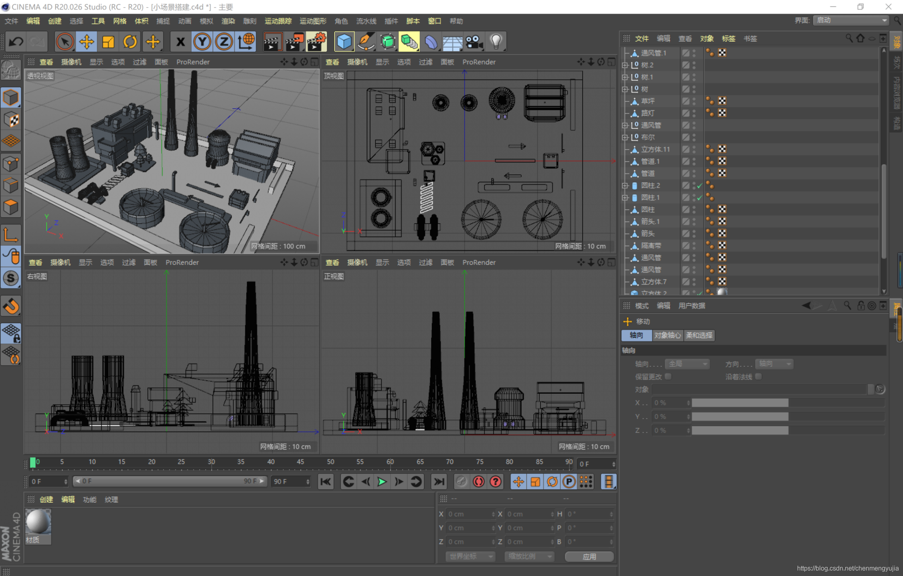Toggle Y axis lock
Viewport: 903px width, 576px height.
[x=202, y=42]
